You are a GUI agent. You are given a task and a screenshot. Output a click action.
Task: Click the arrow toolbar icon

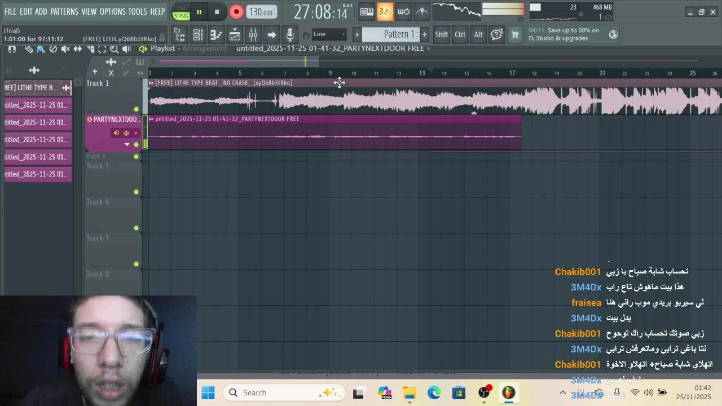[271, 35]
